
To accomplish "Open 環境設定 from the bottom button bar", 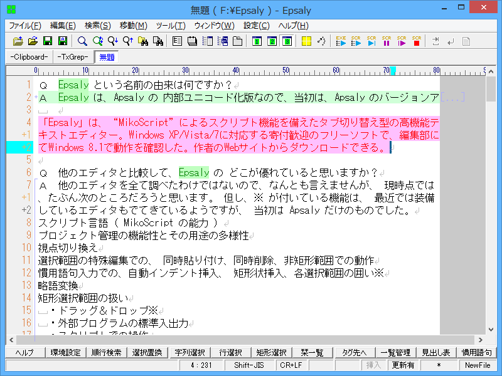I will pos(66,352).
